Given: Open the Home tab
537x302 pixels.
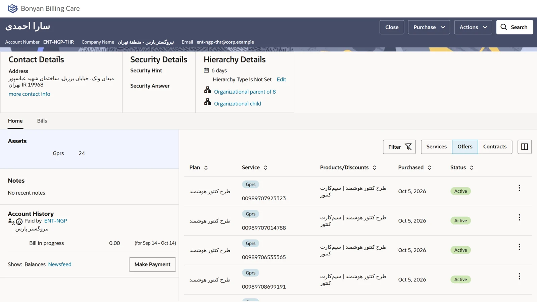Looking at the screenshot, I should [x=15, y=121].
